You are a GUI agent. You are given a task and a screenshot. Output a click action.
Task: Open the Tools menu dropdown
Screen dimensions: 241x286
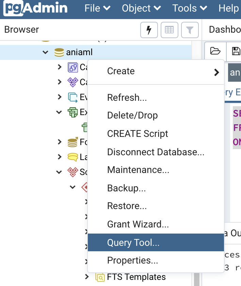pyautogui.click(x=190, y=8)
